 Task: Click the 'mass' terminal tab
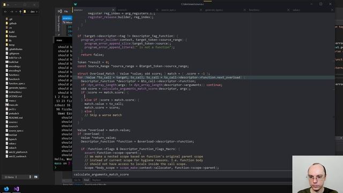pyautogui.click(x=59, y=40)
